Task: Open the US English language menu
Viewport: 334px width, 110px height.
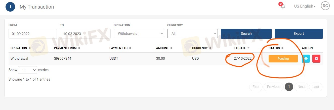Action: coord(305,6)
